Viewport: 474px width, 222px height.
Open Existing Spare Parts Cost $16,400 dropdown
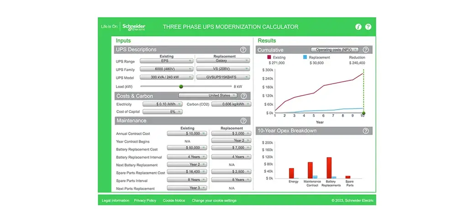tap(187, 172)
